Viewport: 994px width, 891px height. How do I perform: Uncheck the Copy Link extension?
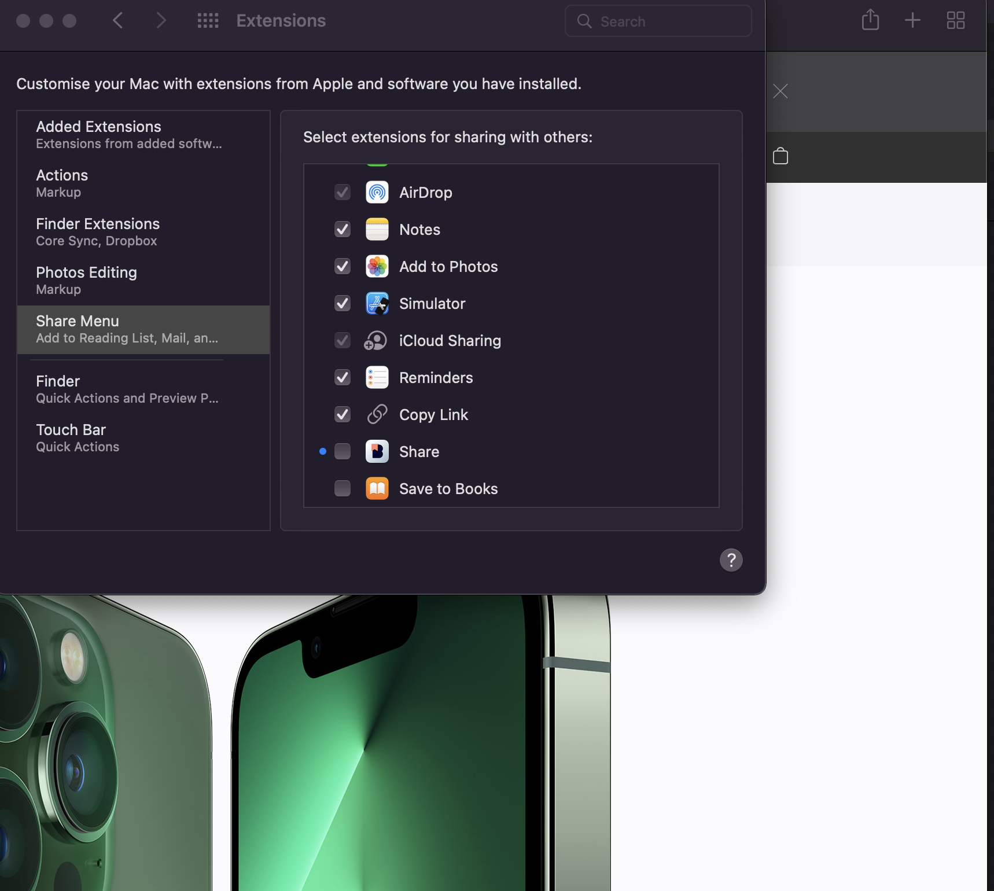343,414
